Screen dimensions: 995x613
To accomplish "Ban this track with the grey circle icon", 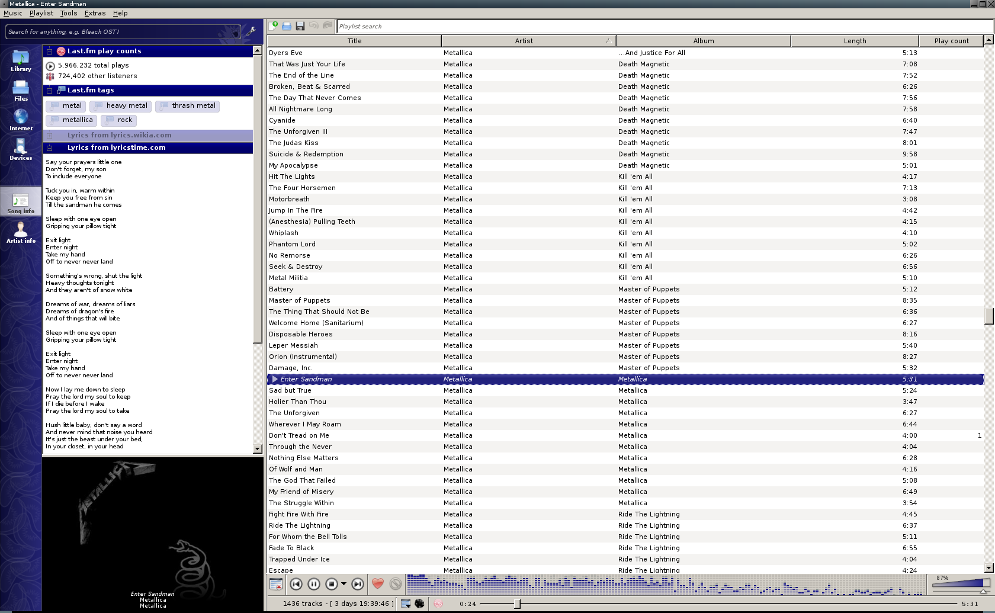I will coord(396,584).
